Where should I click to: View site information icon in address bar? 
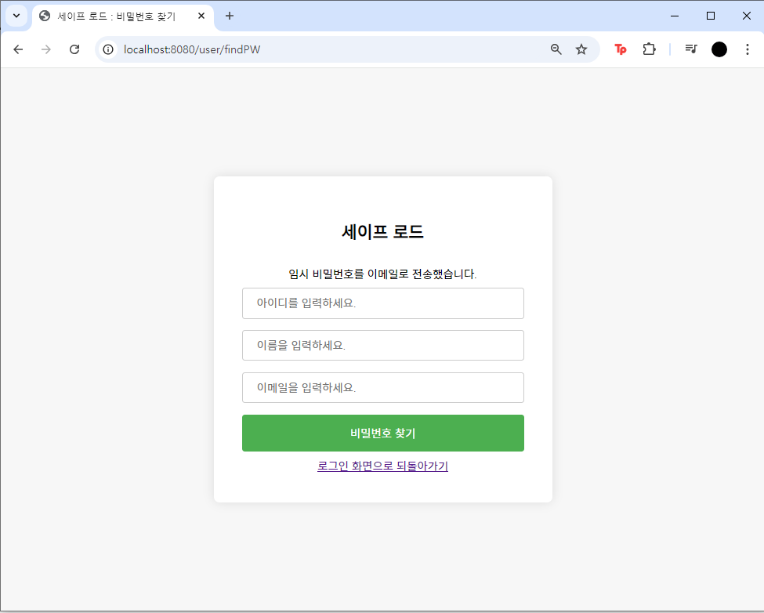click(108, 49)
